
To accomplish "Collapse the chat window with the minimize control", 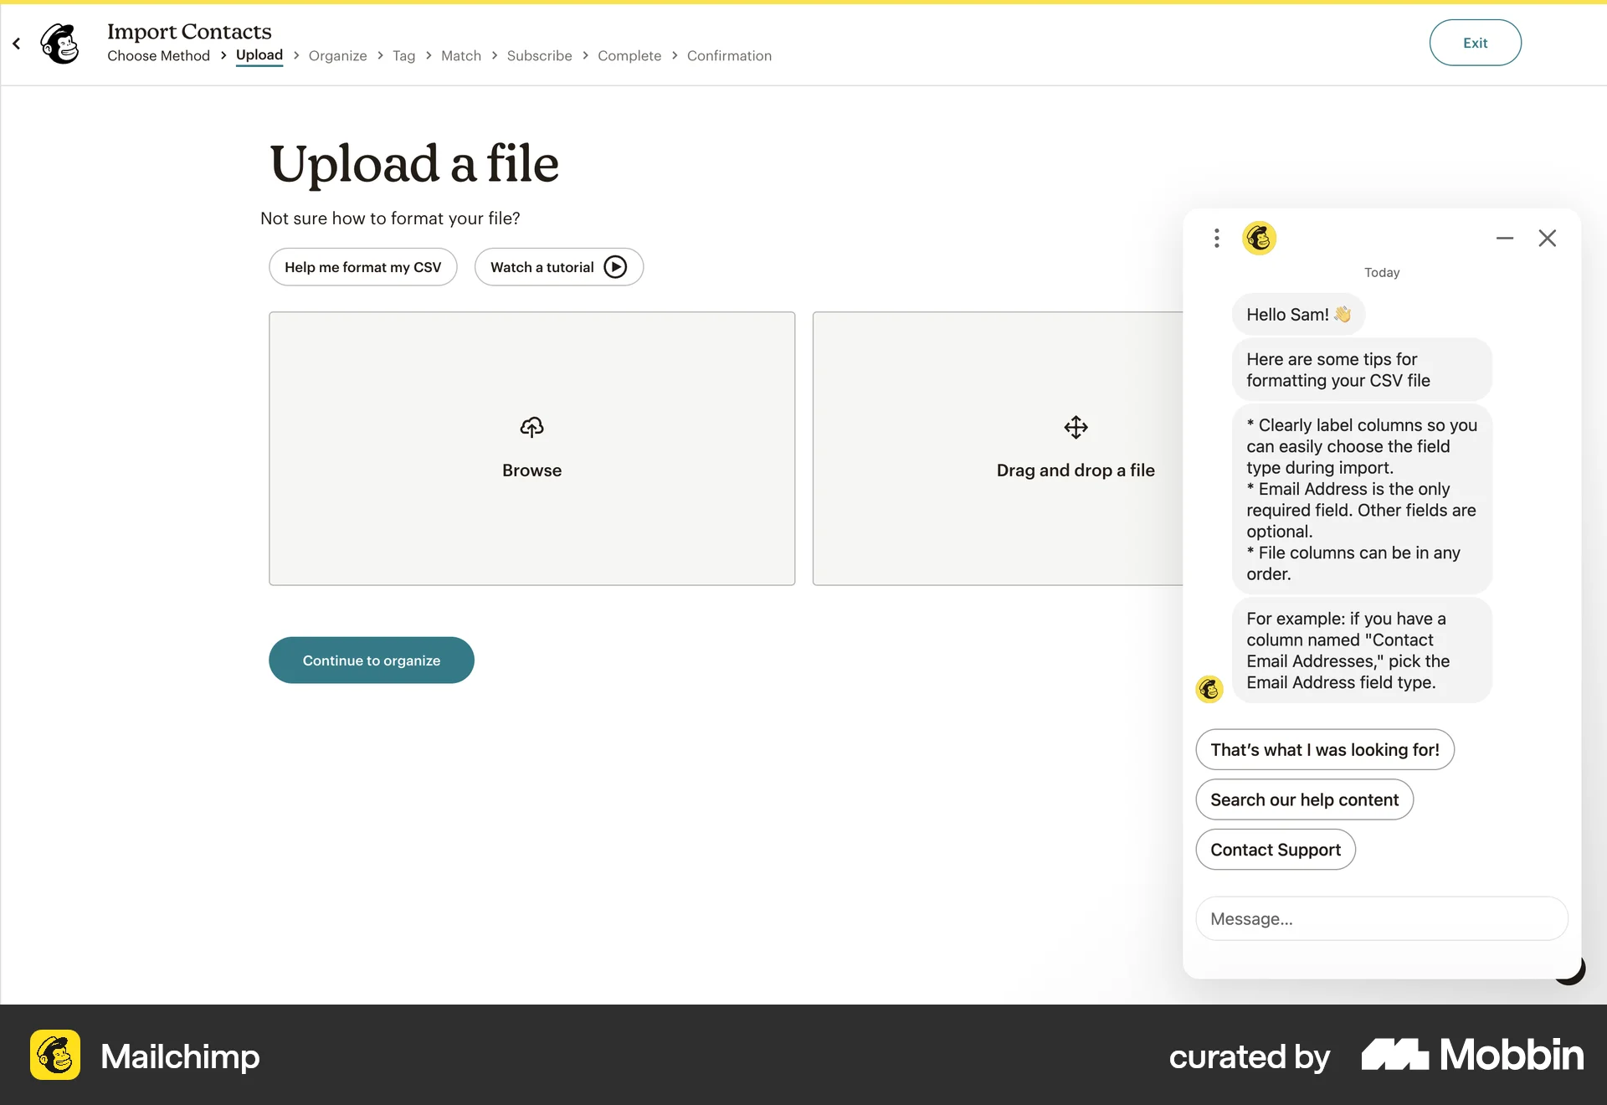I will point(1504,238).
